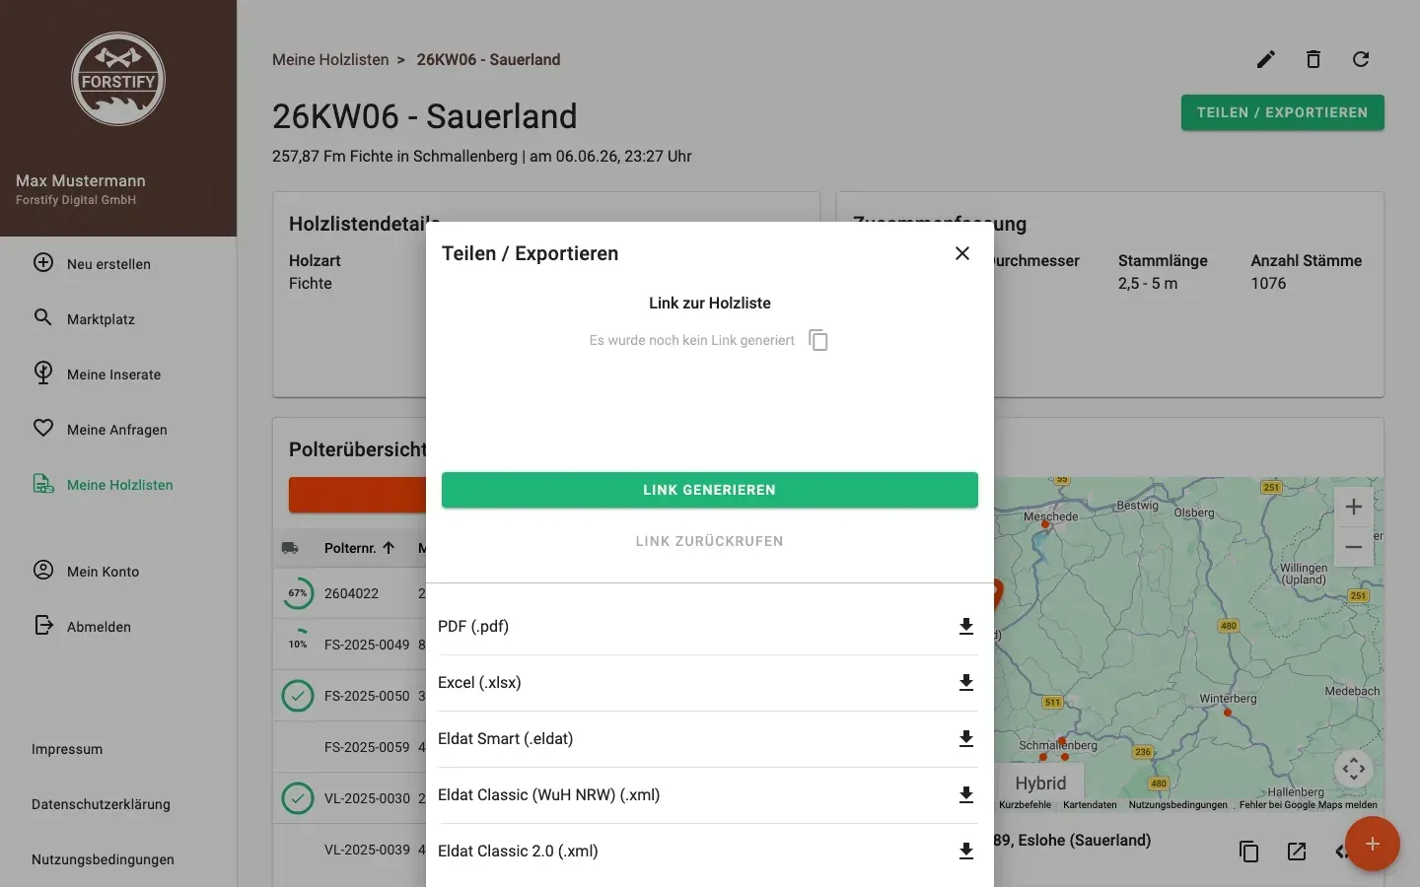1420x887 pixels.
Task: Select row VL-2025-0039
Action: [x=349, y=850]
